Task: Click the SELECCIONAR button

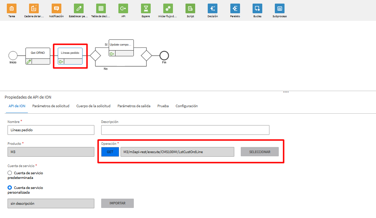Action: (260, 152)
